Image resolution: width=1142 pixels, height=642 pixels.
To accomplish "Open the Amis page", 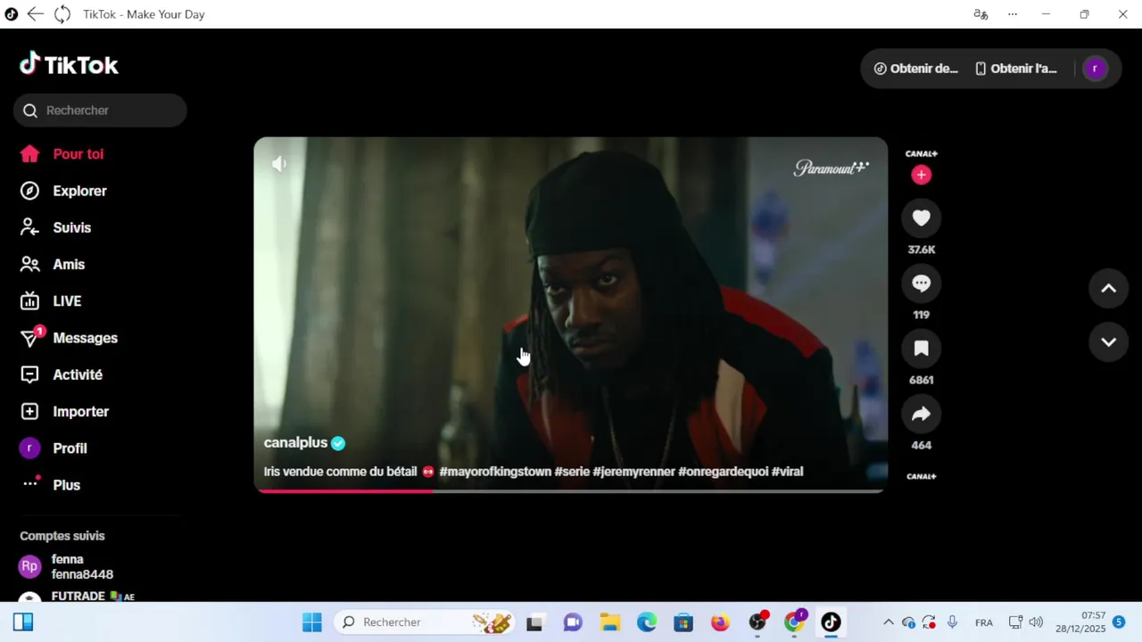I will (53, 265).
